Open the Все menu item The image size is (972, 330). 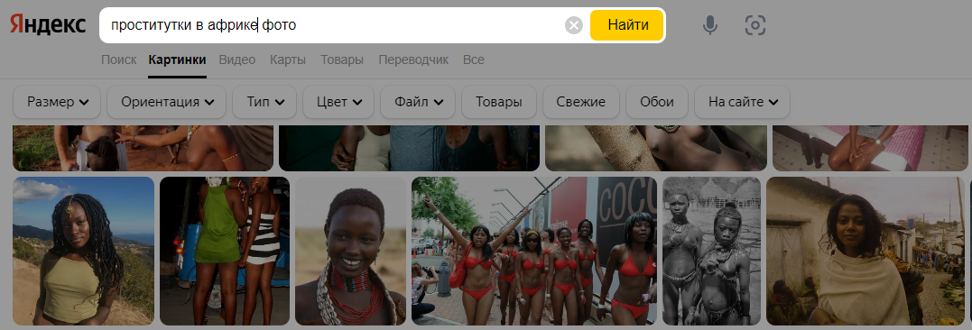pyautogui.click(x=474, y=60)
